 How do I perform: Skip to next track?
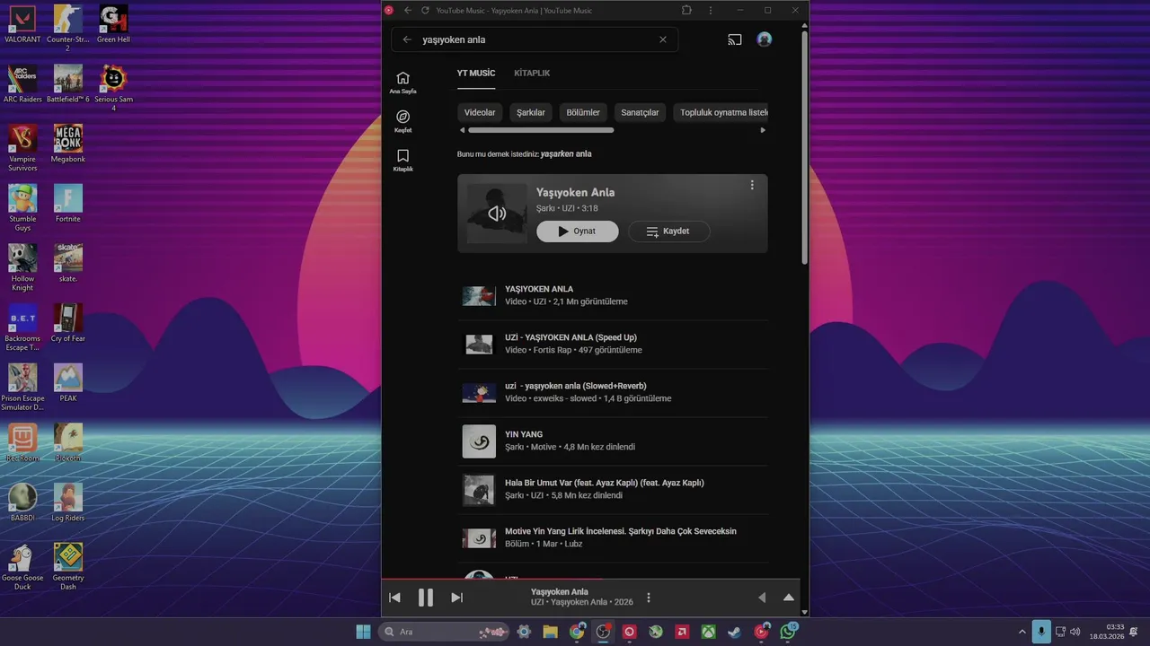coord(456,598)
